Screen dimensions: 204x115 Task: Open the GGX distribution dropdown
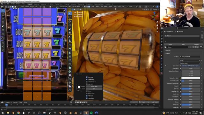190,60
